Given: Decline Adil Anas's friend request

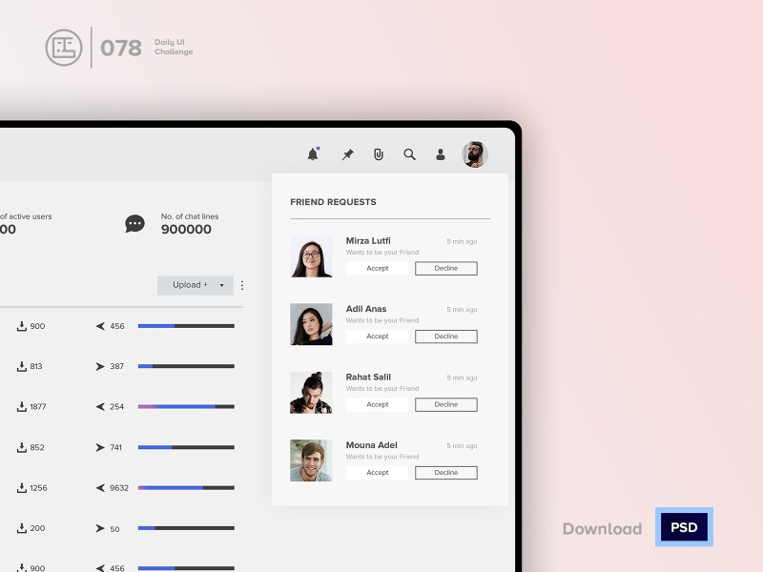Looking at the screenshot, I should point(445,336).
